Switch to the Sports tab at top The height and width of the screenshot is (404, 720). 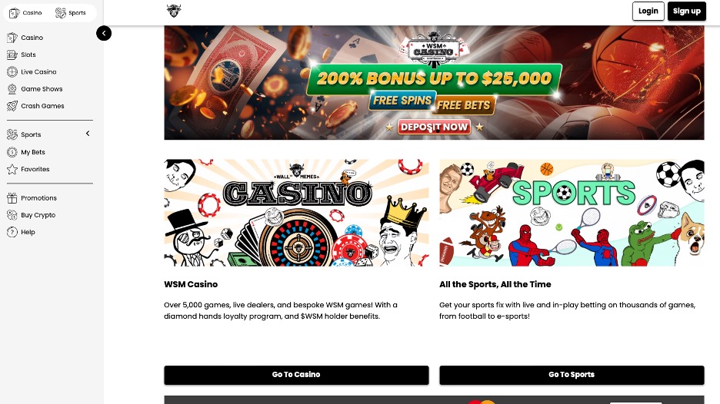71,13
